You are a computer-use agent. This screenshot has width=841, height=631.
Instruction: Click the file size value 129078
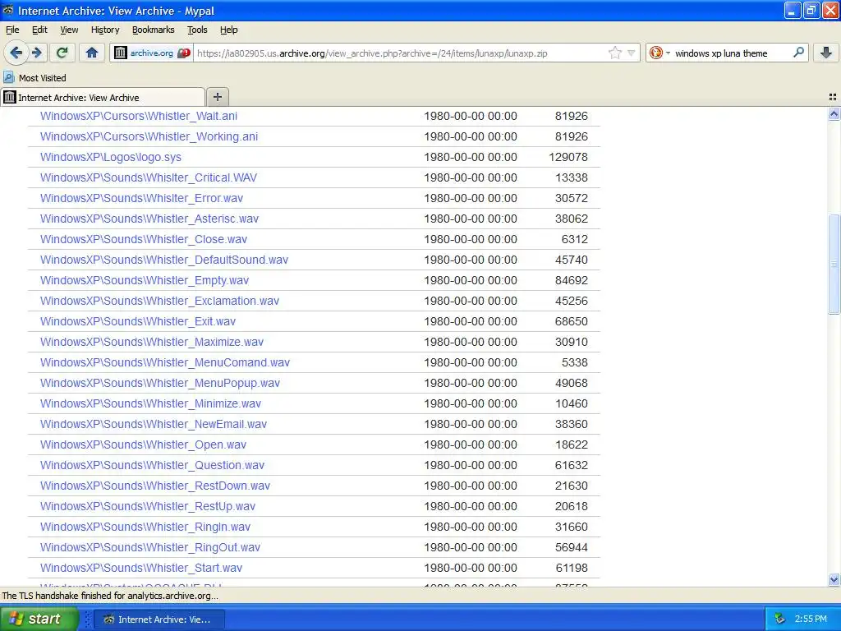(x=568, y=157)
